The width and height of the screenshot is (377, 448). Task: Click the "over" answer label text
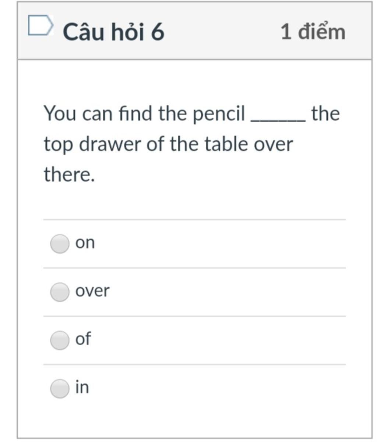pos(92,291)
